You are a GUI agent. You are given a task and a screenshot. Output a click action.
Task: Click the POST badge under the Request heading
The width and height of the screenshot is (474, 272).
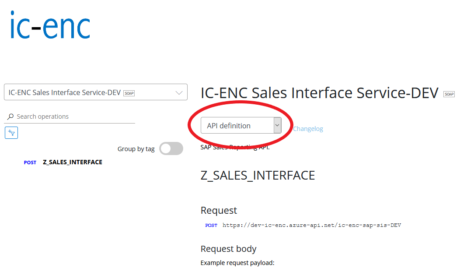(211, 226)
